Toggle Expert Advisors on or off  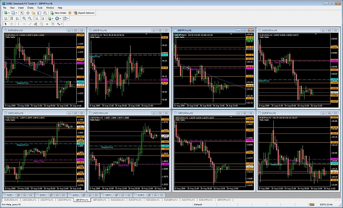pos(84,13)
